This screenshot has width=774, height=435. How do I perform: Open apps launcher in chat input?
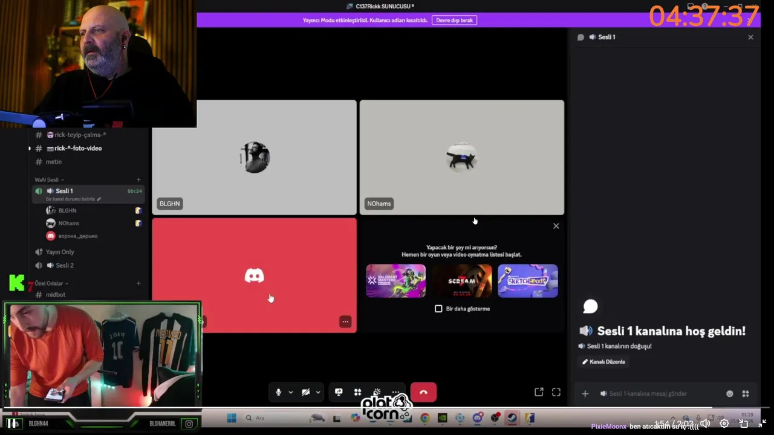(746, 393)
